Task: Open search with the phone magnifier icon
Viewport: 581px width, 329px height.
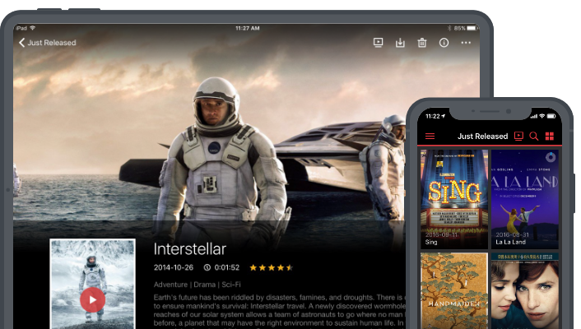Action: tap(534, 136)
